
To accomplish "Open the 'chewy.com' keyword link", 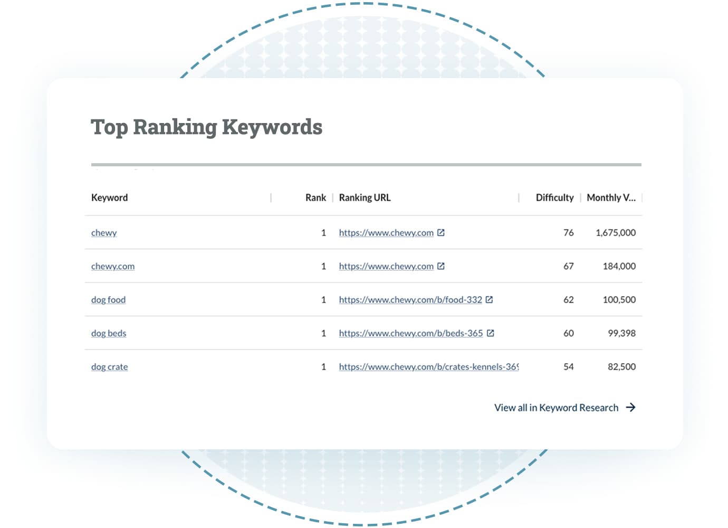I will (x=113, y=266).
